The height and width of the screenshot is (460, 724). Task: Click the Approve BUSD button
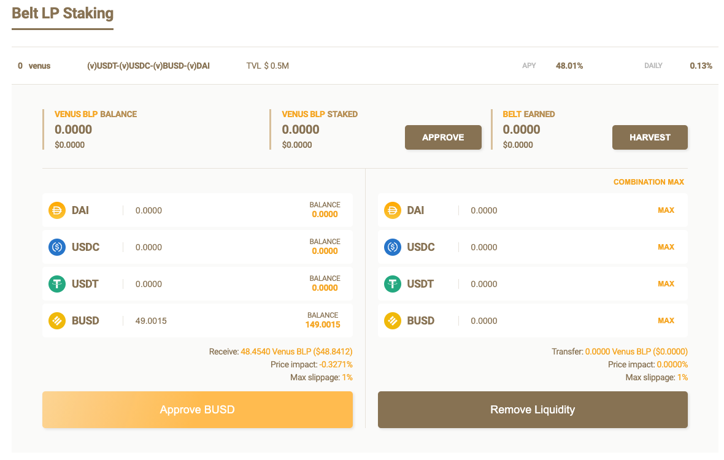point(197,409)
